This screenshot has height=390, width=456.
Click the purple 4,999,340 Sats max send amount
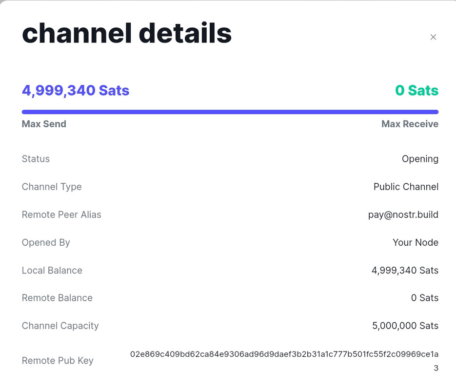tap(76, 90)
